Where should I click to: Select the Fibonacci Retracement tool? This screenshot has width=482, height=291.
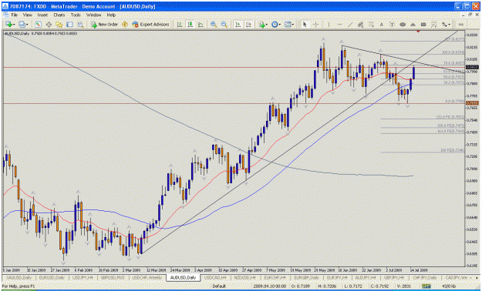371,25
